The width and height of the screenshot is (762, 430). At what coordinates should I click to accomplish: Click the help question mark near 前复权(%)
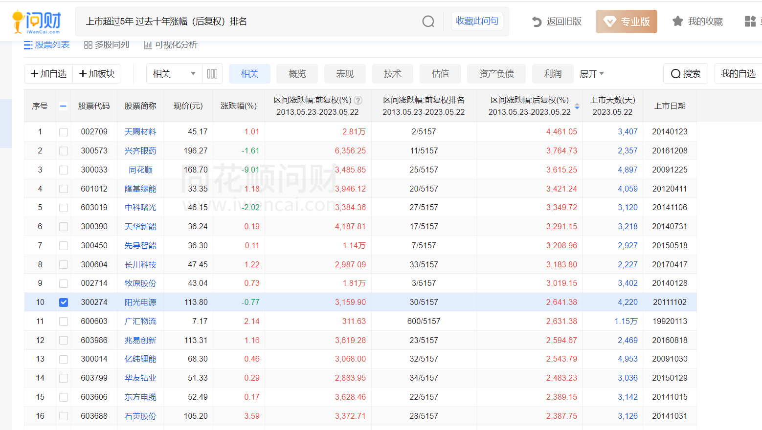click(x=358, y=100)
